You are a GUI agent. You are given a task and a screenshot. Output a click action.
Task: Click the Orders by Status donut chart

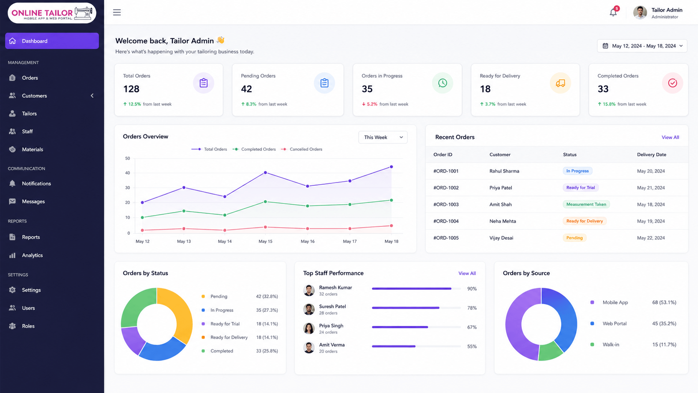coord(157,324)
